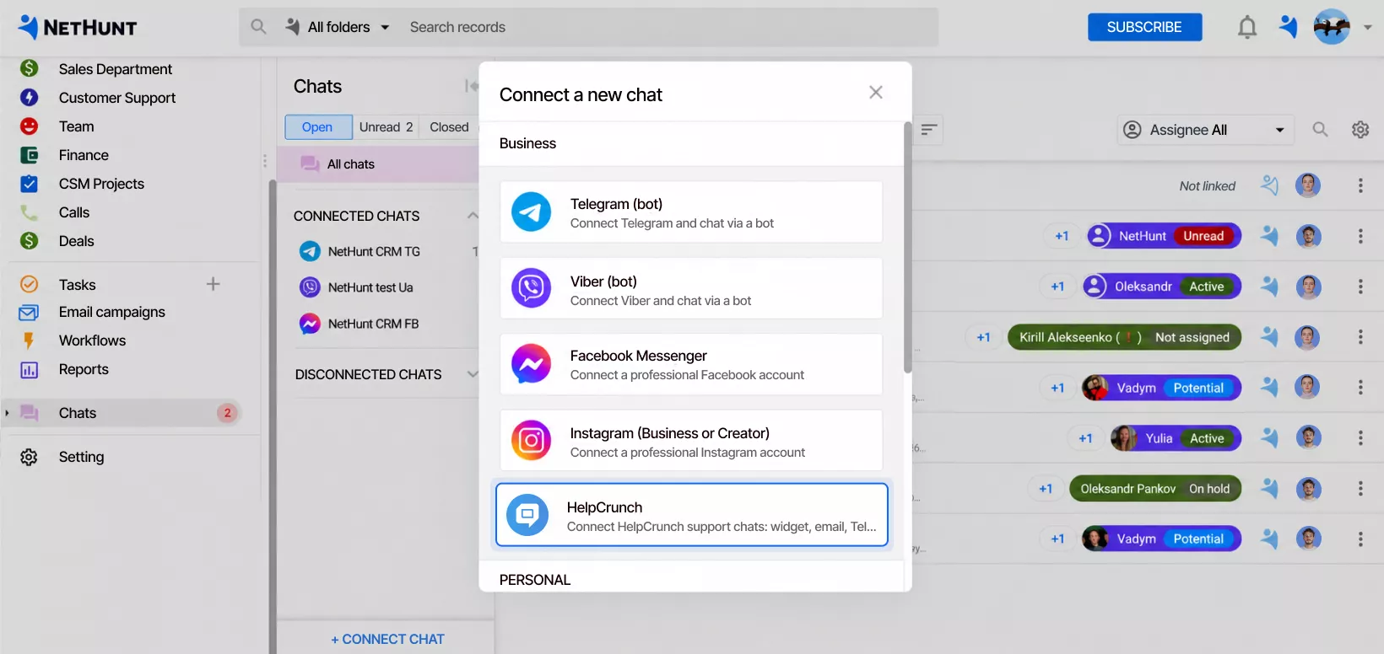Open the filter sort icon
The height and width of the screenshot is (654, 1384).
pyautogui.click(x=928, y=130)
